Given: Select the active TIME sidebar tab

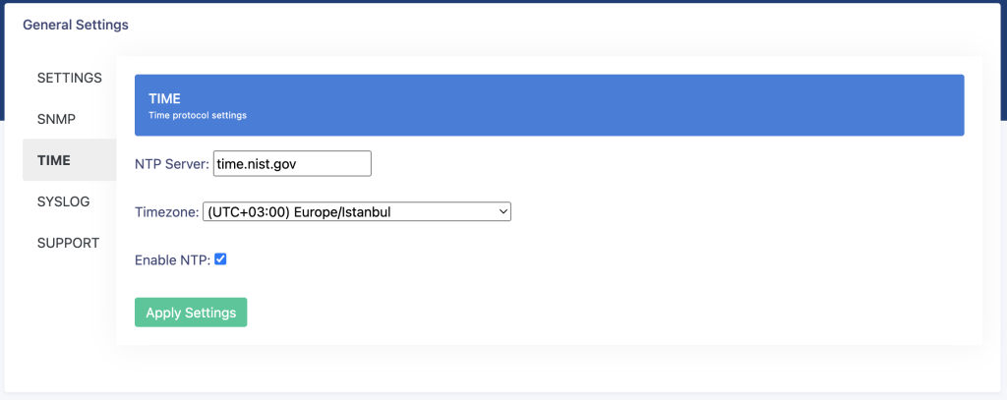Looking at the screenshot, I should click(70, 160).
